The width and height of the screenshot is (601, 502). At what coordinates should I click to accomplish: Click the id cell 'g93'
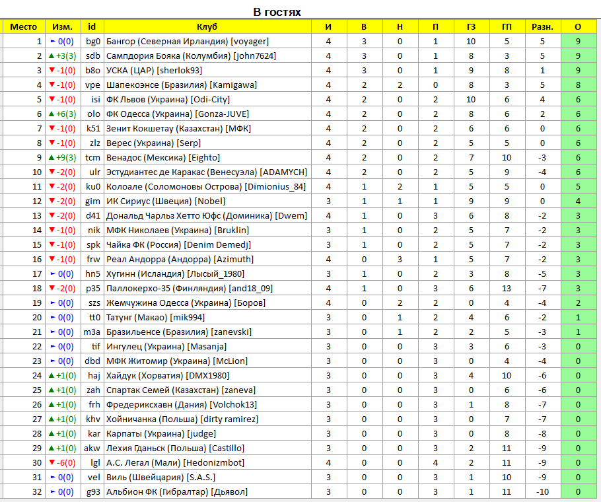pos(93,492)
